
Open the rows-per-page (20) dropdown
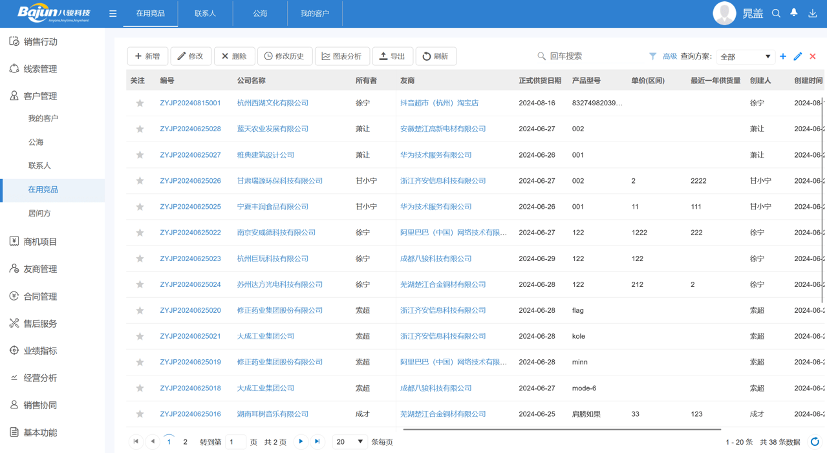click(x=349, y=441)
